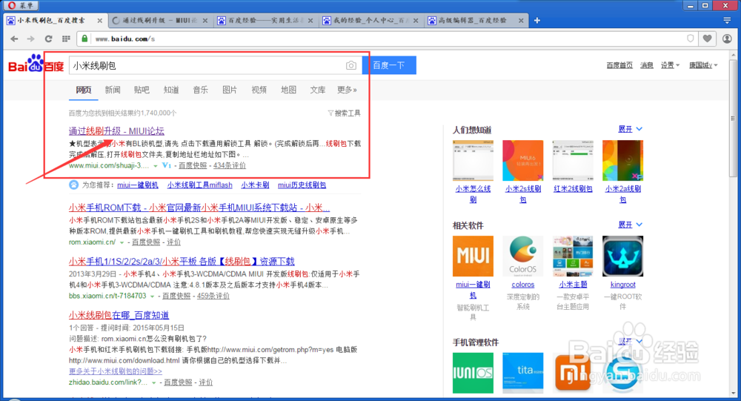
Task: Click the 小米2a线刷包 thumbnail
Action: click(623, 160)
